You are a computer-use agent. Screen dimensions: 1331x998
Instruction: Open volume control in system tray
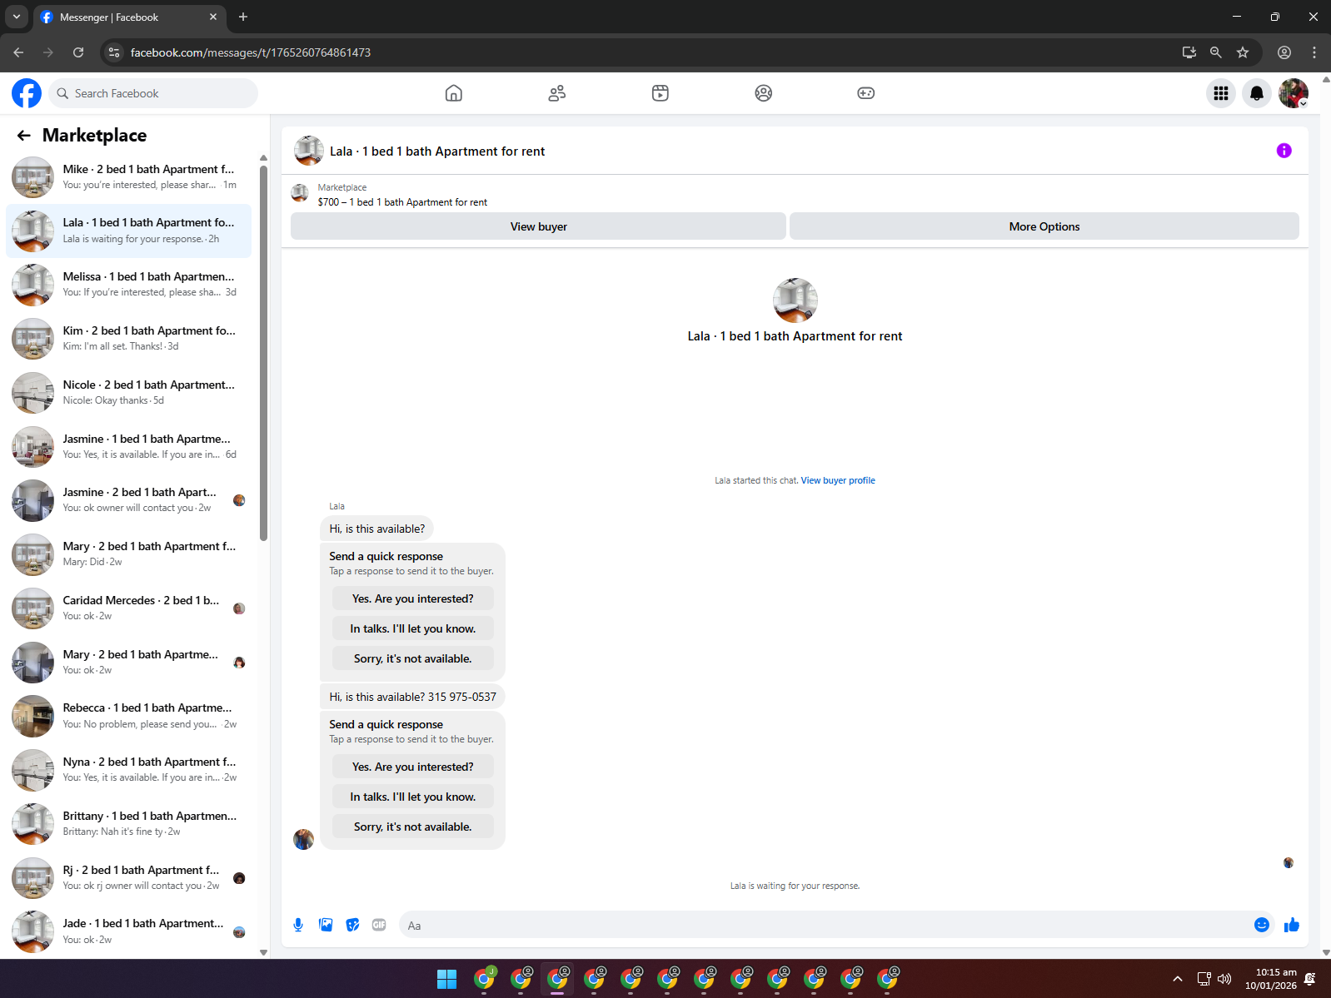pyautogui.click(x=1224, y=979)
